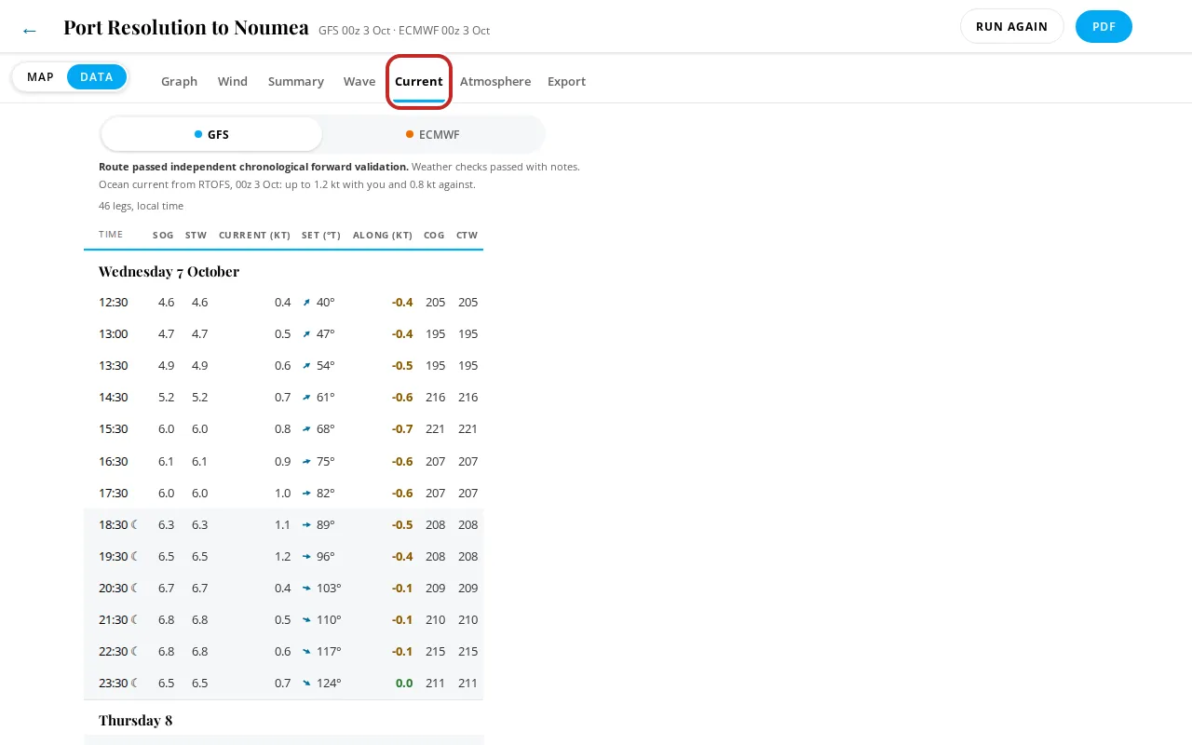
Task: Click the 14:30 time cell
Action: (x=114, y=398)
